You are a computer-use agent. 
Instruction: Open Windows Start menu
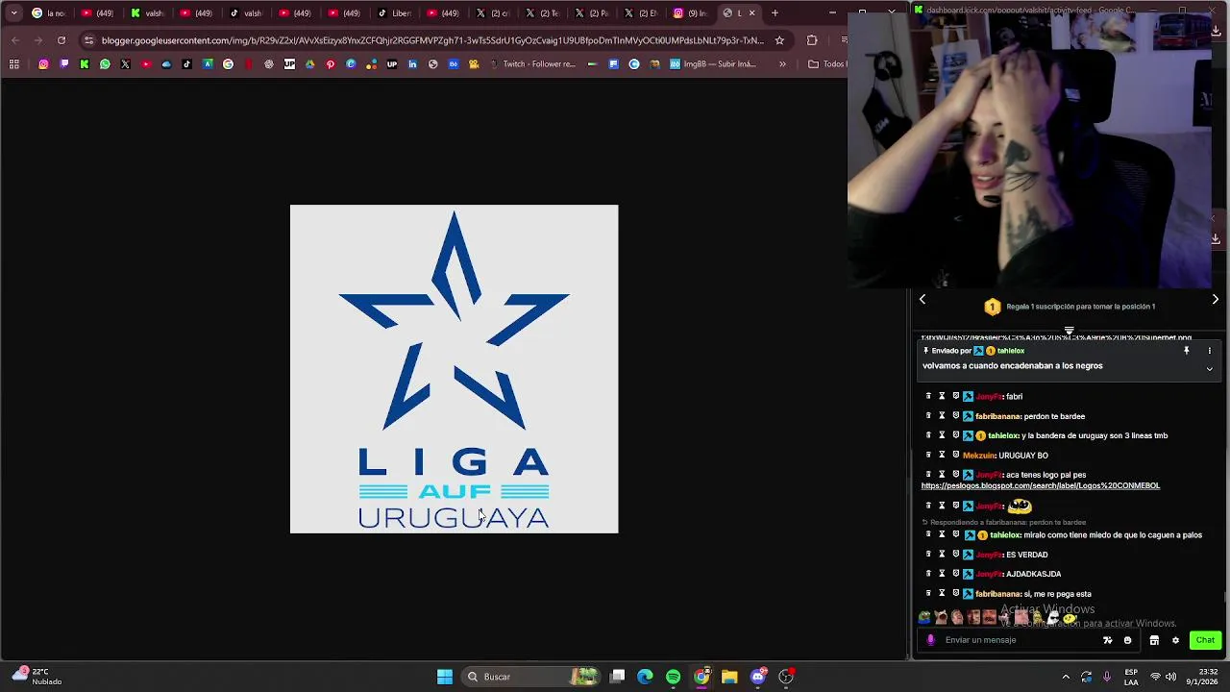tap(444, 677)
